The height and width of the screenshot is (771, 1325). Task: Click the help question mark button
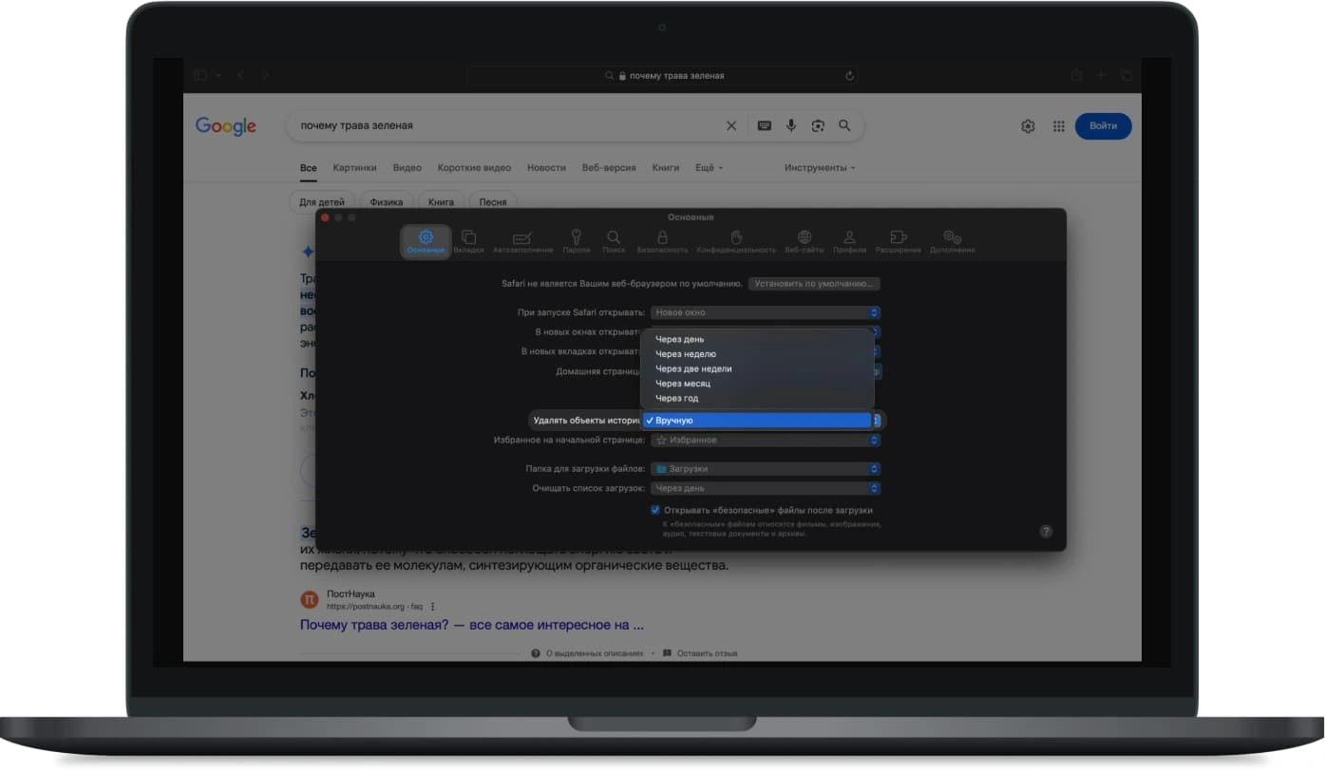coord(1046,532)
